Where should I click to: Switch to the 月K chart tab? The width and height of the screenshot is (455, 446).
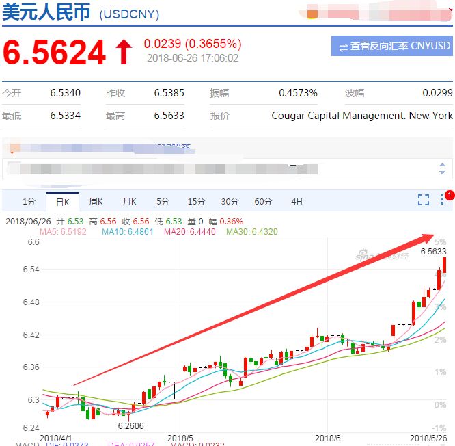(129, 201)
